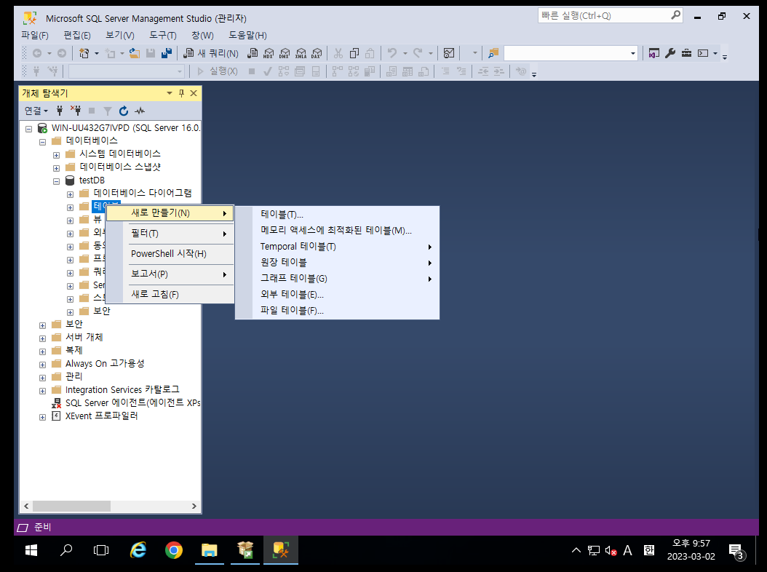
Task: Click the Properties wrench icon
Action: pyautogui.click(x=670, y=53)
